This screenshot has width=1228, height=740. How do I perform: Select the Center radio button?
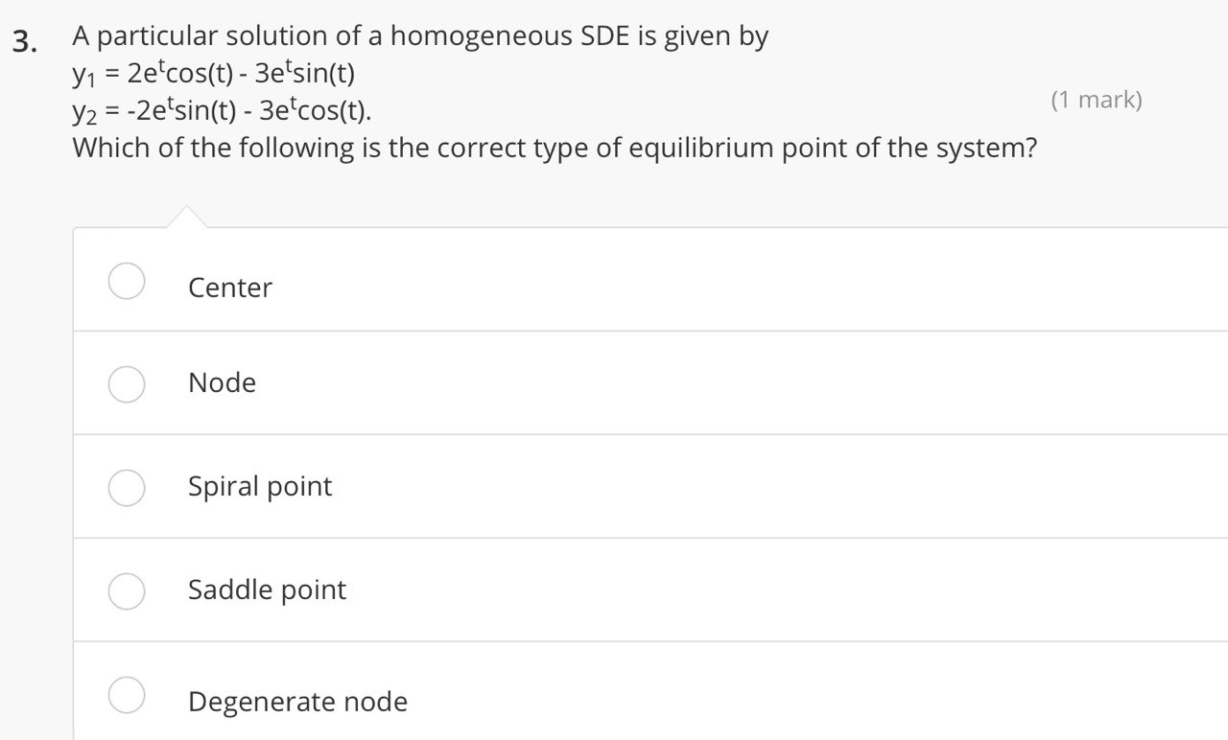pyautogui.click(x=126, y=281)
